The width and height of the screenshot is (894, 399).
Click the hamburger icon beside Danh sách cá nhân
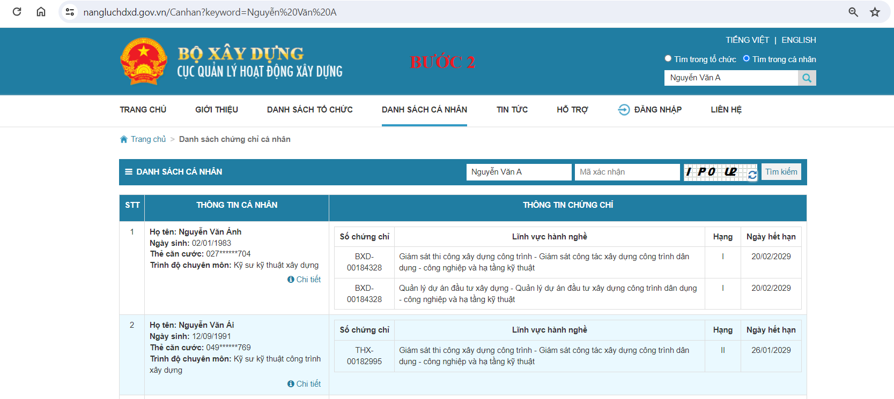[x=129, y=172]
